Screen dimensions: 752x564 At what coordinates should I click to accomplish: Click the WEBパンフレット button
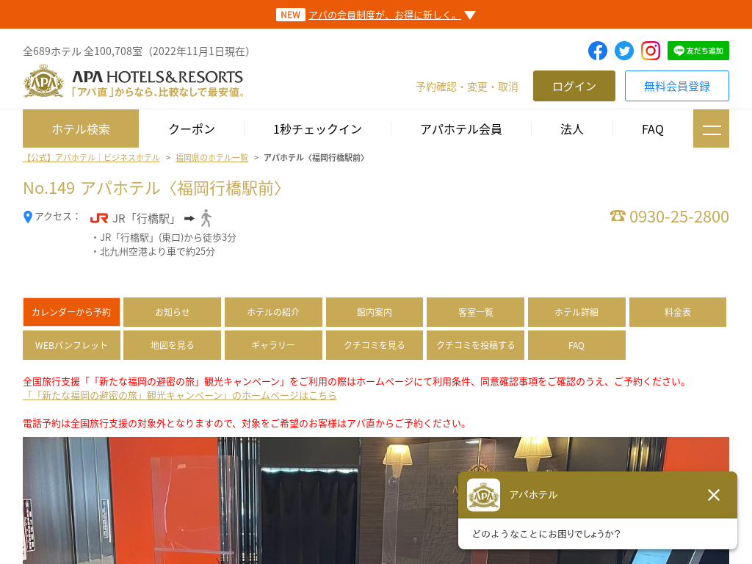click(x=71, y=345)
